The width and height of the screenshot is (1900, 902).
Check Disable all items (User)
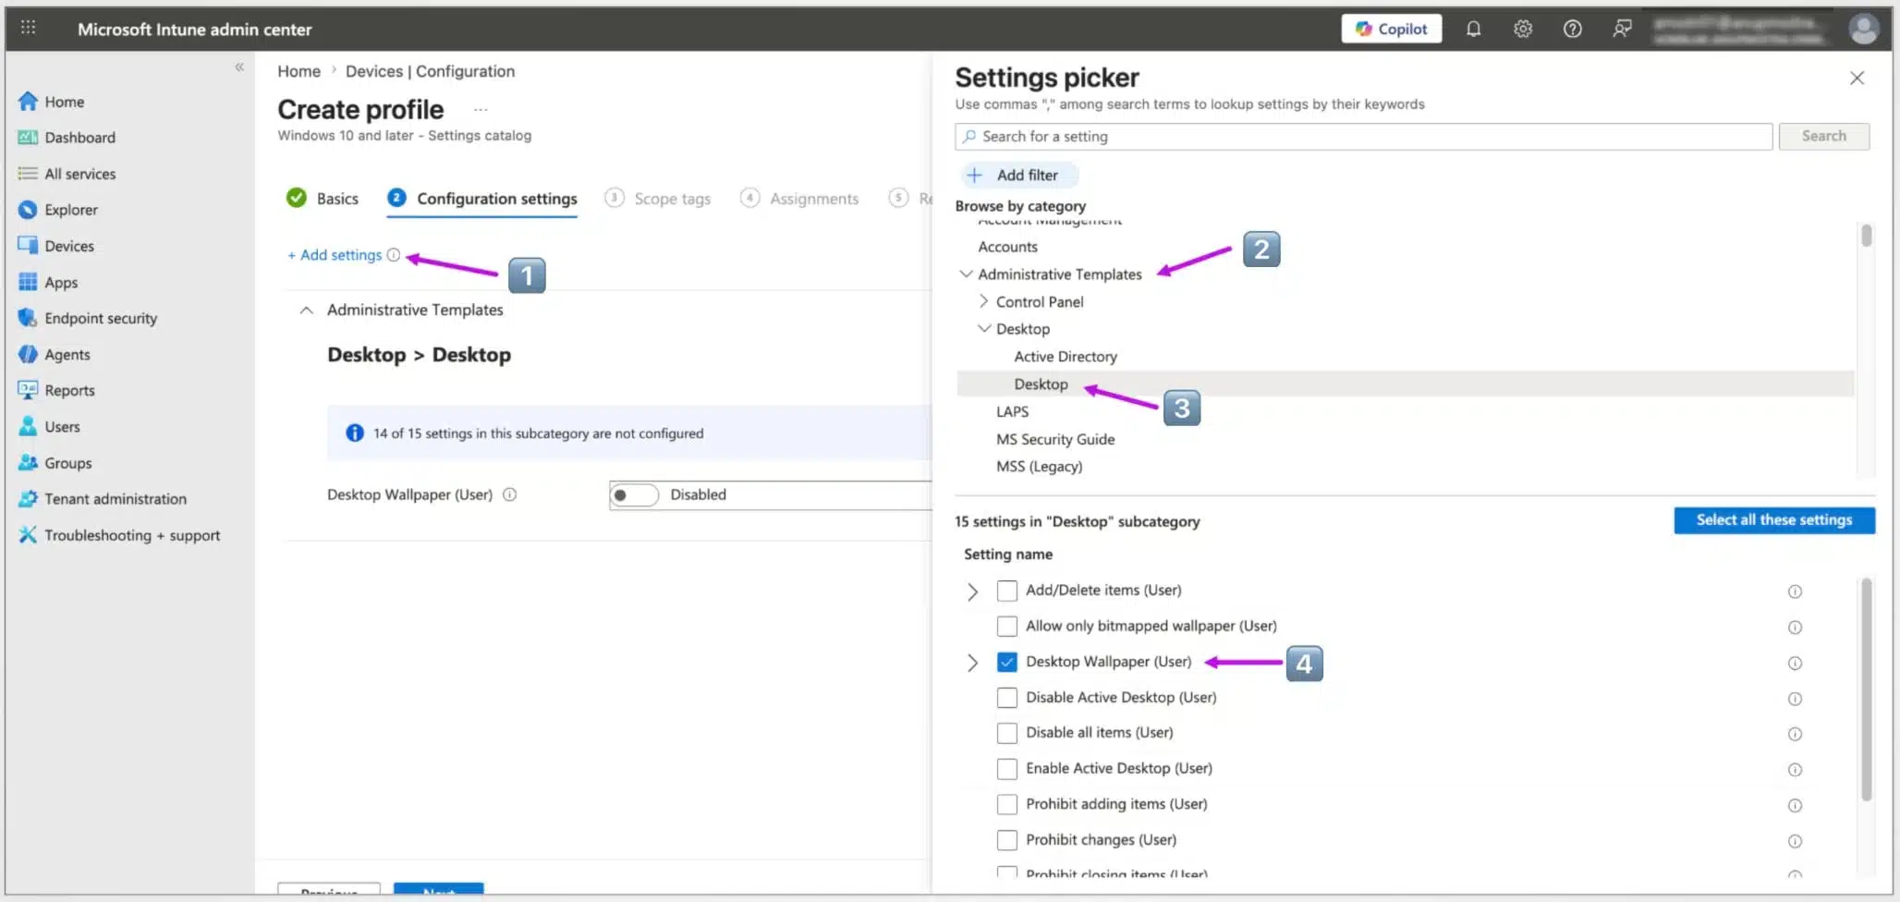pos(1007,733)
